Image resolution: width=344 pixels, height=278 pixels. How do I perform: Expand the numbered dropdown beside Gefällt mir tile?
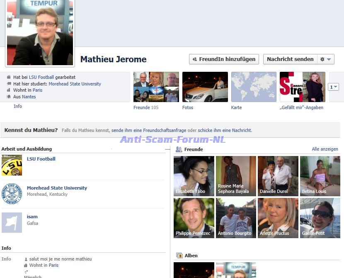333,87
